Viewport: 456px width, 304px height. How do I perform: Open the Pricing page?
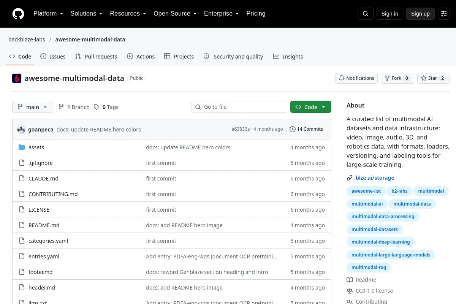256,14
